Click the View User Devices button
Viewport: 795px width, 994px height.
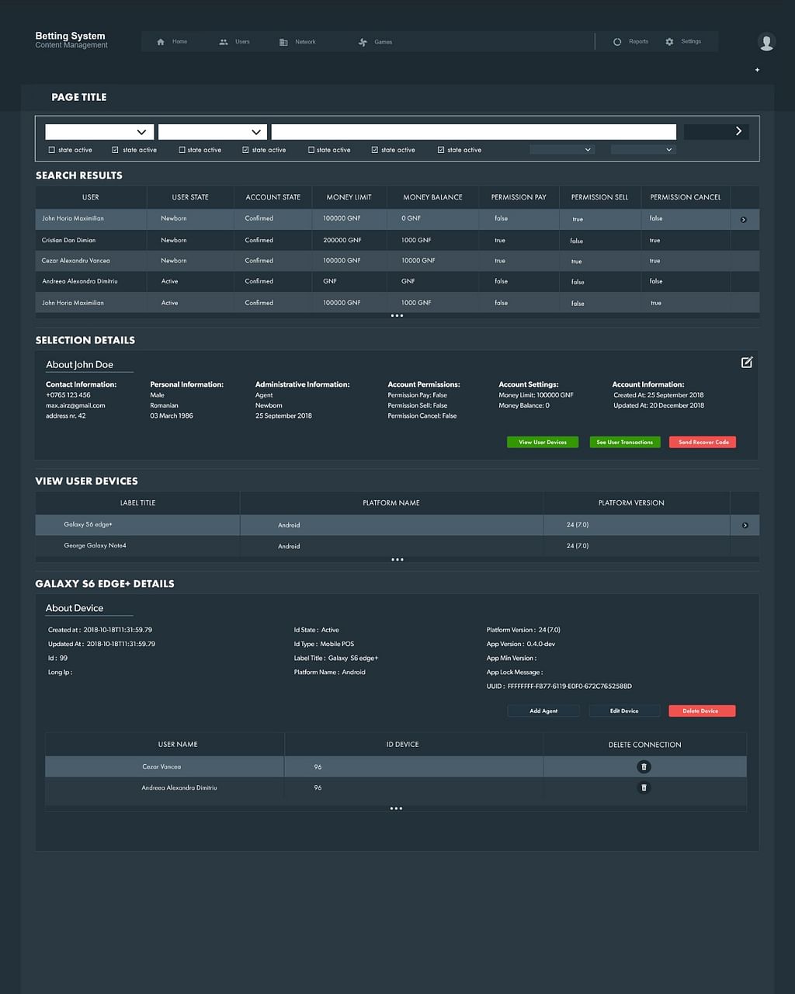(543, 443)
